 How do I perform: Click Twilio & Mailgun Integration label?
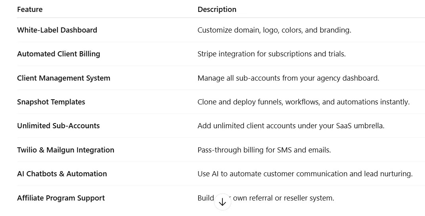coord(65,150)
